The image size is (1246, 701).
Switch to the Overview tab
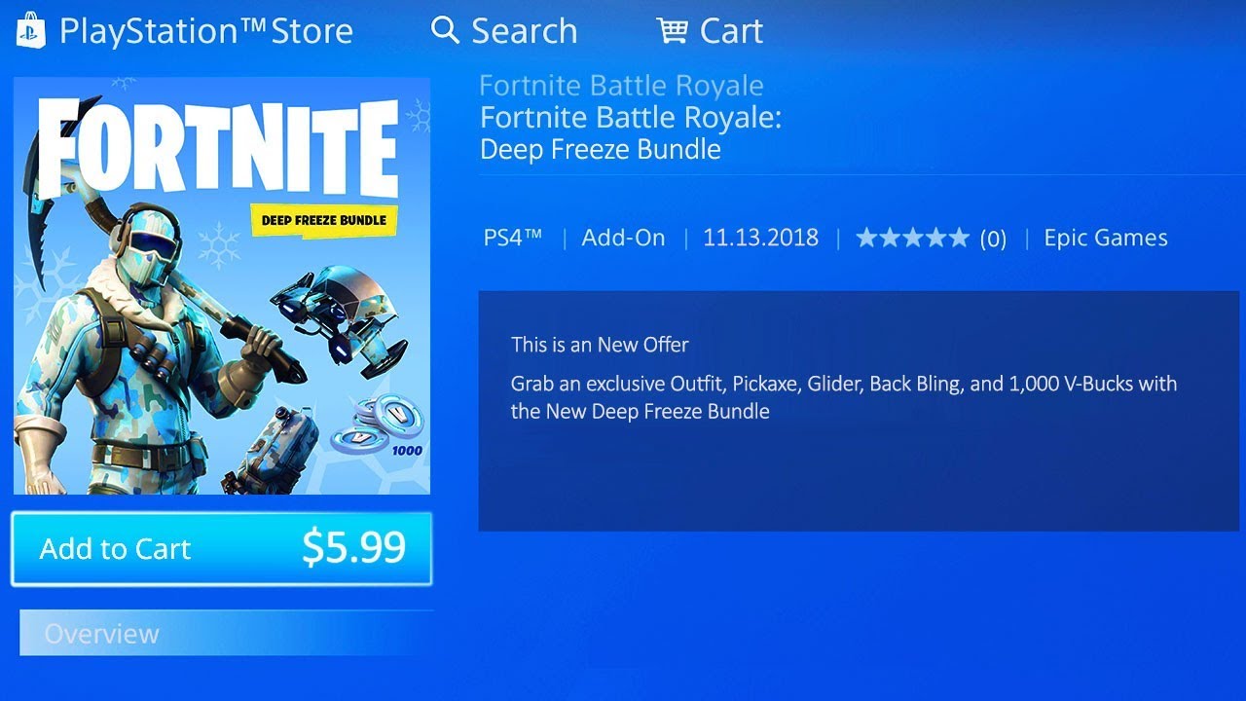click(x=101, y=634)
